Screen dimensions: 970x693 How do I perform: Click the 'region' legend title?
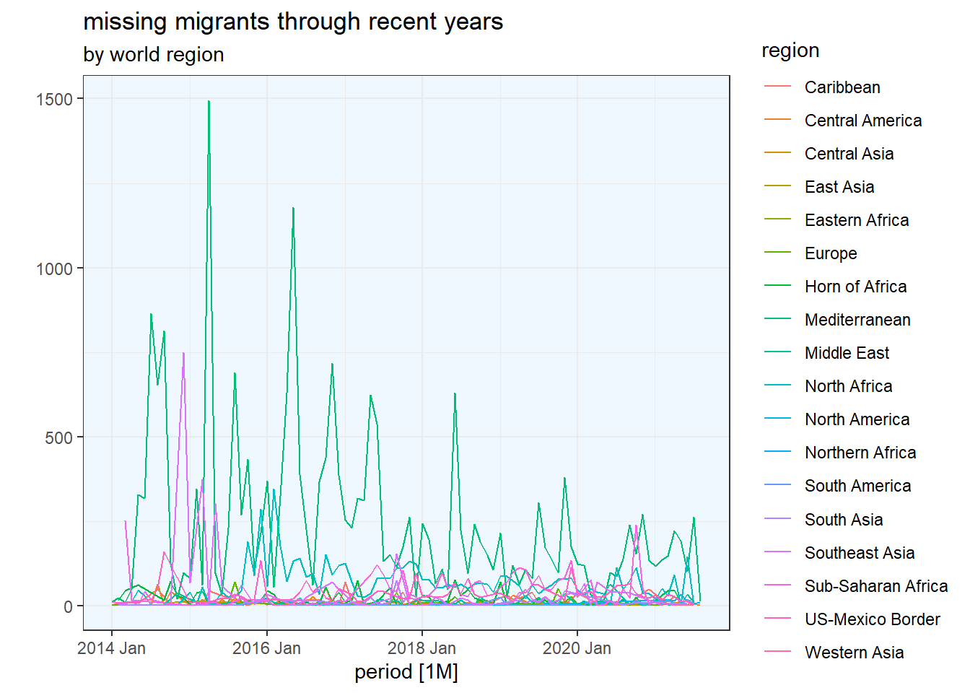pyautogui.click(x=790, y=51)
